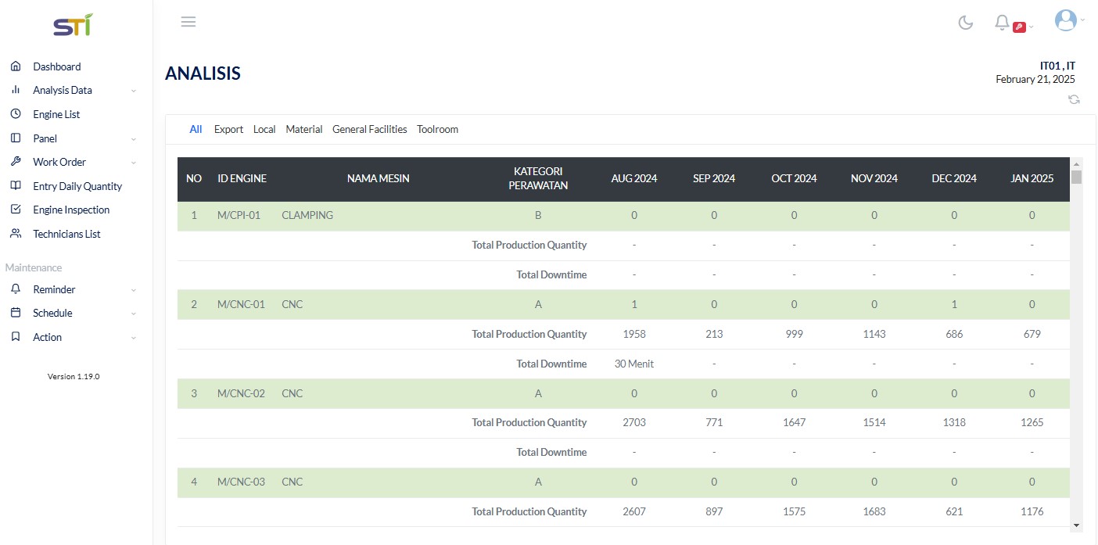Click the Engine Inspection checkbox icon
1098x545 pixels.
(x=16, y=210)
